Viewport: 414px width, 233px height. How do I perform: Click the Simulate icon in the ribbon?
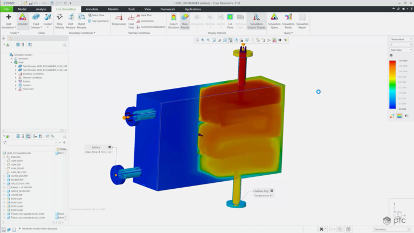(23, 21)
